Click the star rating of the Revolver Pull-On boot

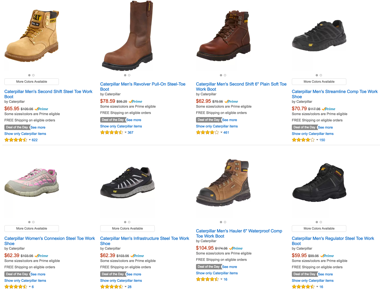[x=112, y=132]
